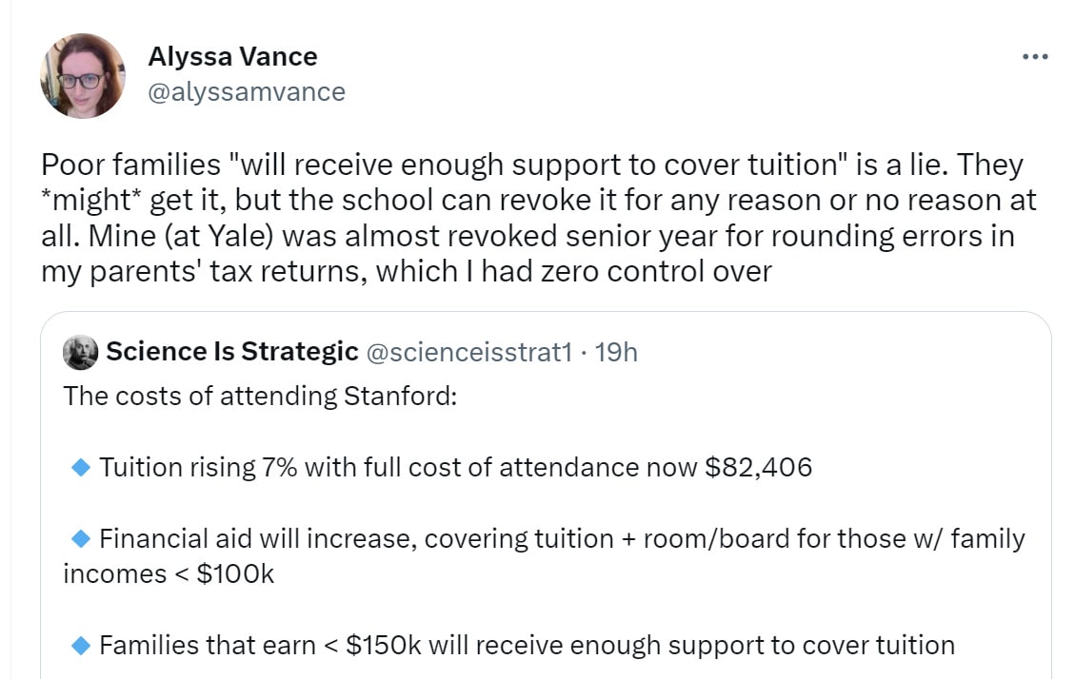Click the line "The costs of attending Stanford:"
Image resolution: width=1075 pixels, height=679 pixels.
click(260, 395)
